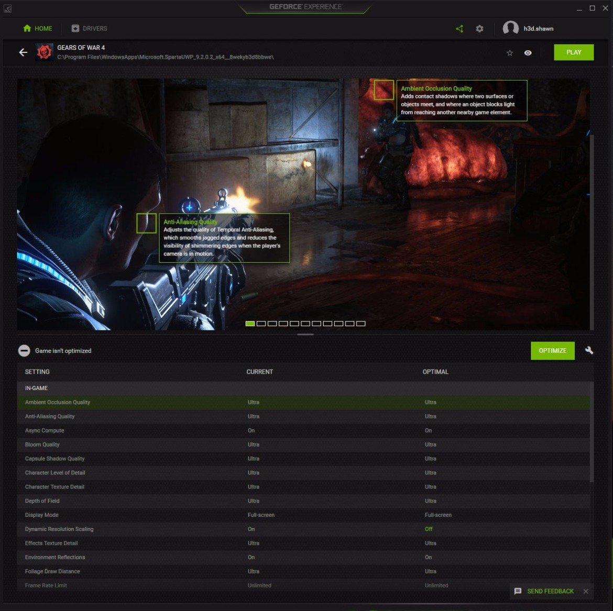613x611 pixels.
Task: Select Anti-Aliasing Quality setting row
Action: (x=303, y=416)
